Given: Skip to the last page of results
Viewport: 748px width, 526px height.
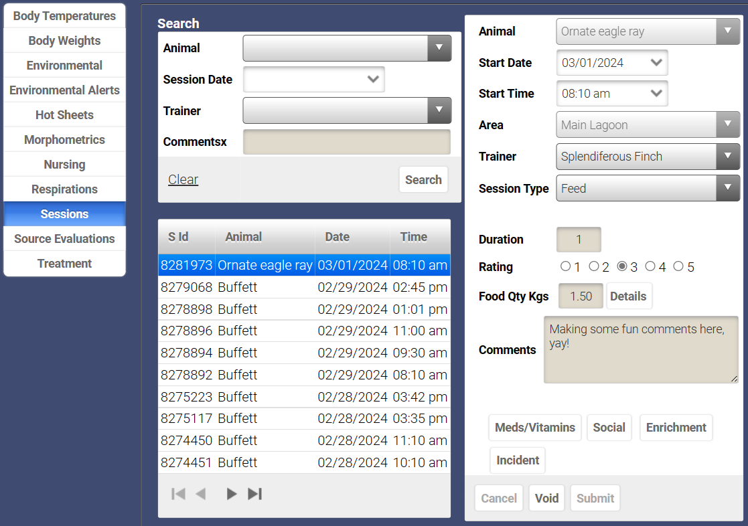Looking at the screenshot, I should tap(255, 493).
